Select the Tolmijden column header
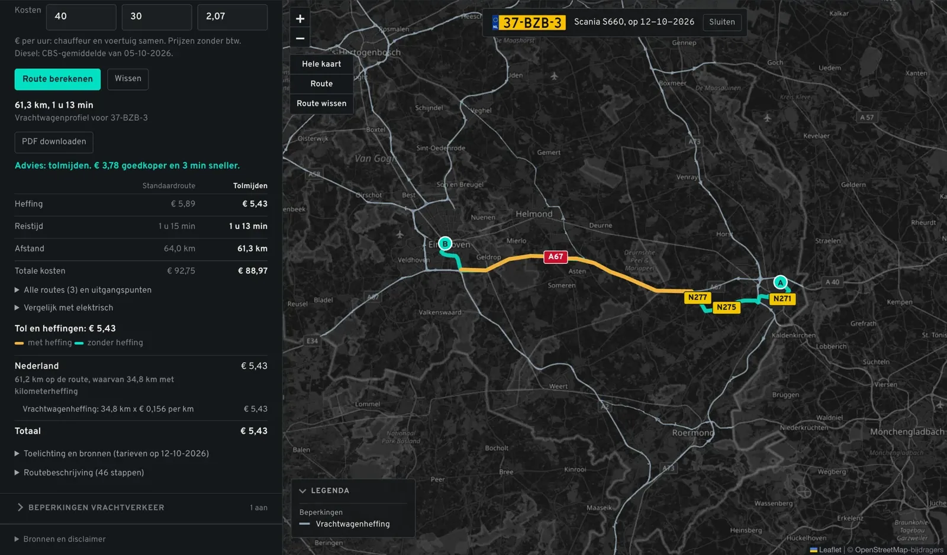947x555 pixels. [x=250, y=186]
